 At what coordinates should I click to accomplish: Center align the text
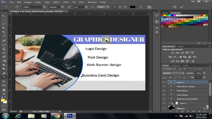[120, 7]
